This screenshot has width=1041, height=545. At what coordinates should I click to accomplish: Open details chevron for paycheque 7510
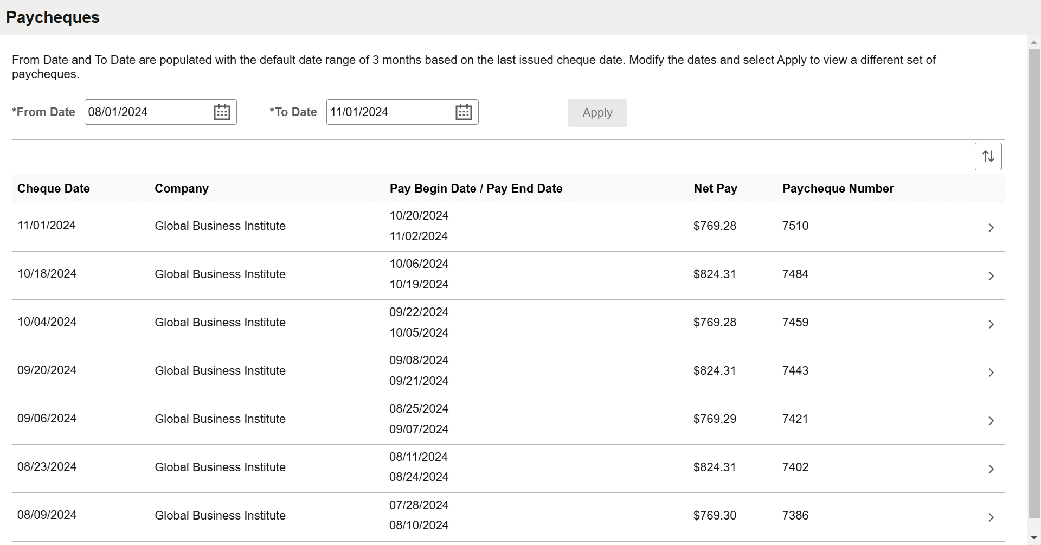(x=991, y=228)
